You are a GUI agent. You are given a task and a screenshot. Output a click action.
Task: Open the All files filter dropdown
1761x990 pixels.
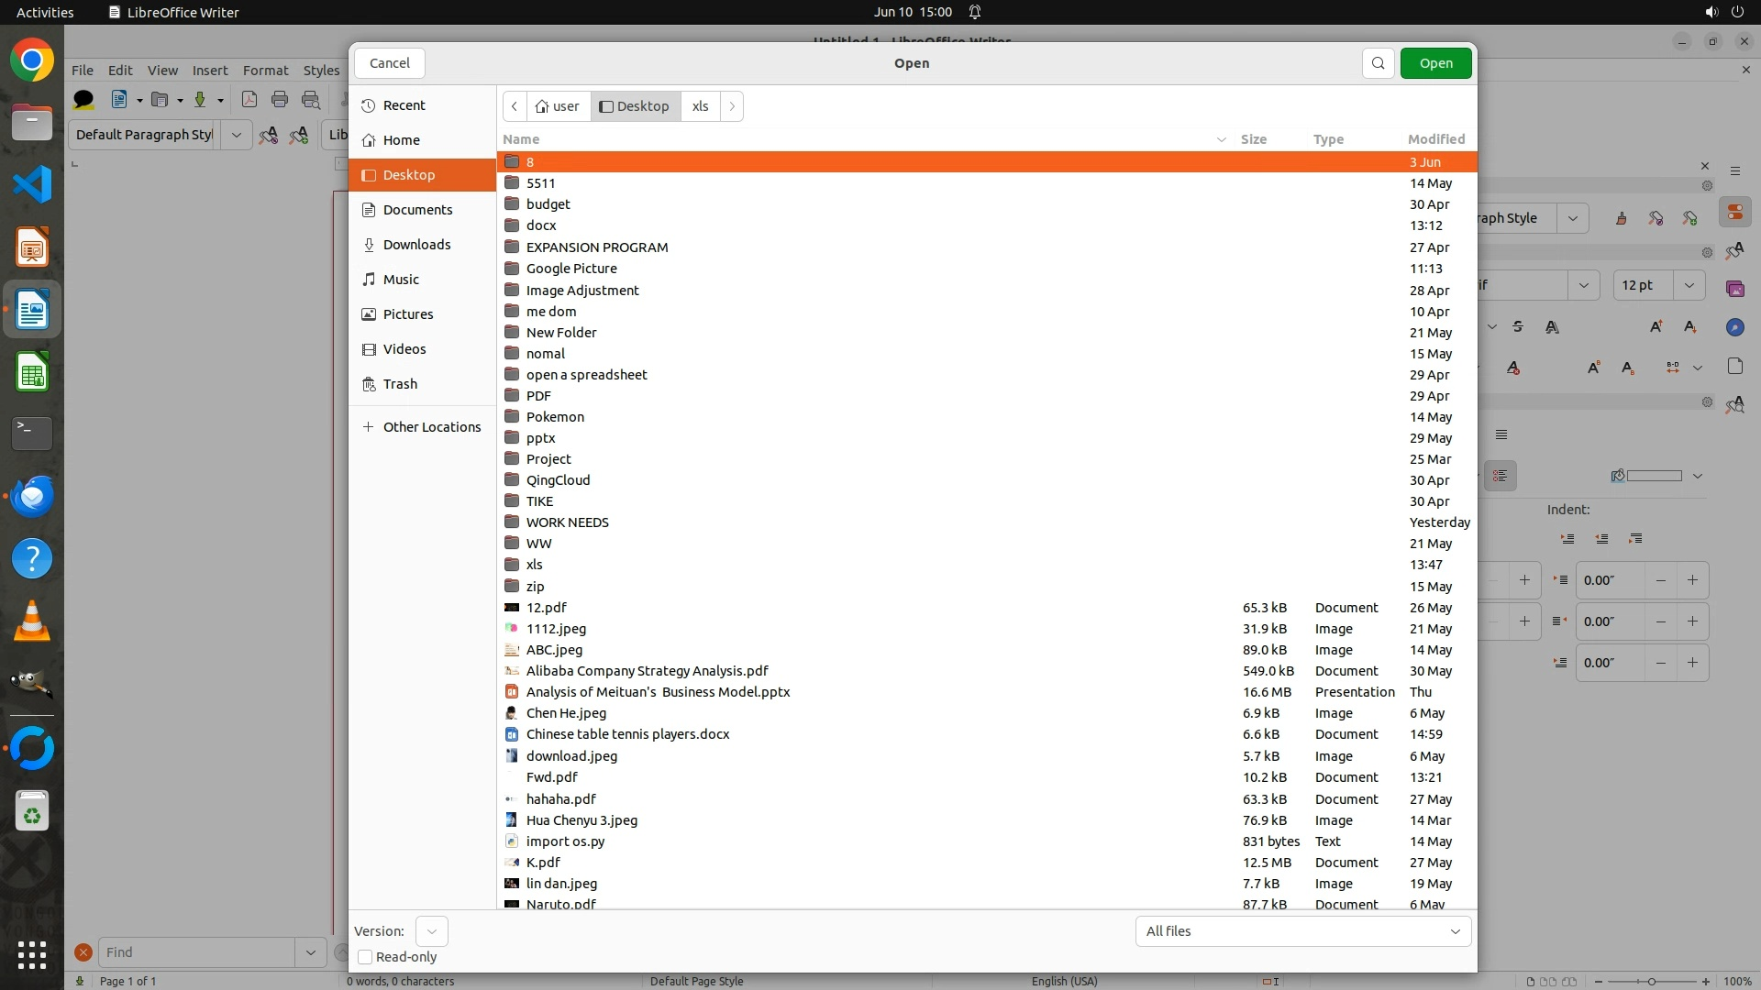click(1302, 931)
